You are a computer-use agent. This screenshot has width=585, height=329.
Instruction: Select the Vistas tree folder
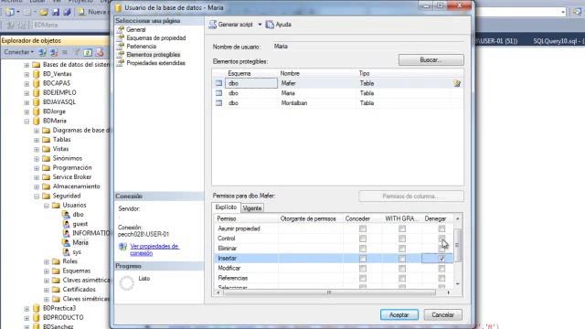tap(60, 149)
